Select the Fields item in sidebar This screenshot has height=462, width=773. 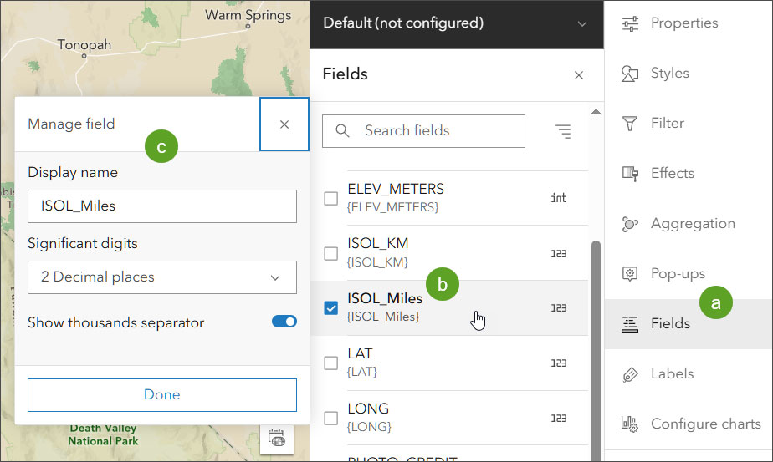tap(669, 324)
